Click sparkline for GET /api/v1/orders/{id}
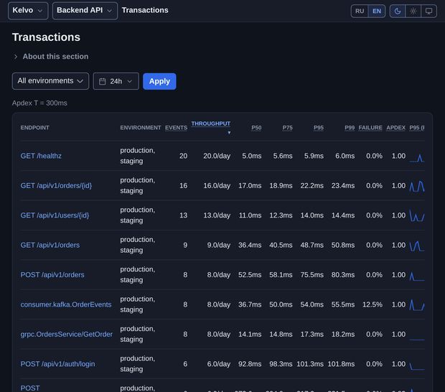Screen dimensions: 445x392 [x=417, y=186]
